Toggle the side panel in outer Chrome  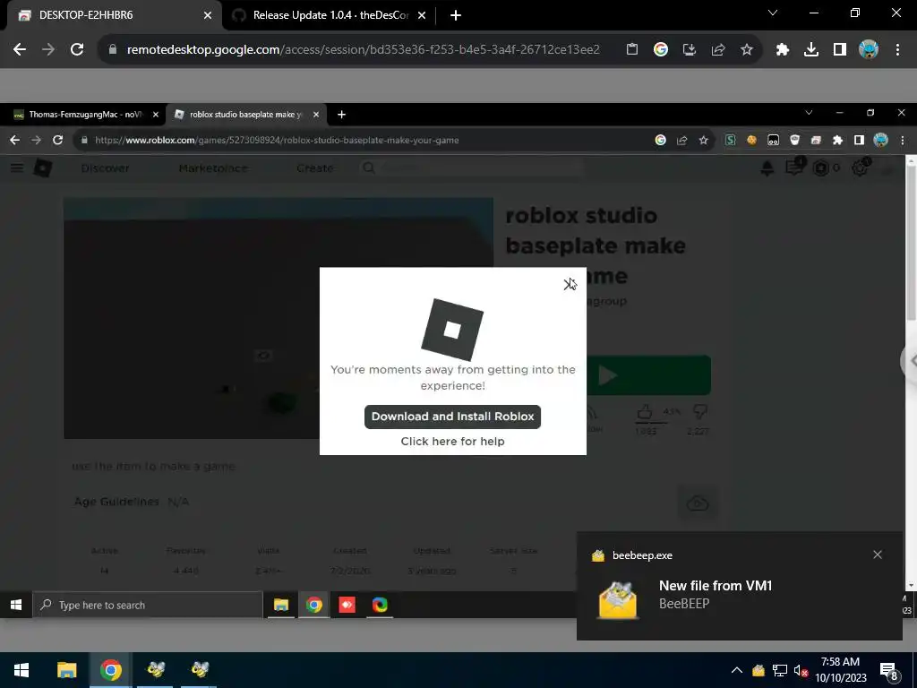[x=840, y=50]
